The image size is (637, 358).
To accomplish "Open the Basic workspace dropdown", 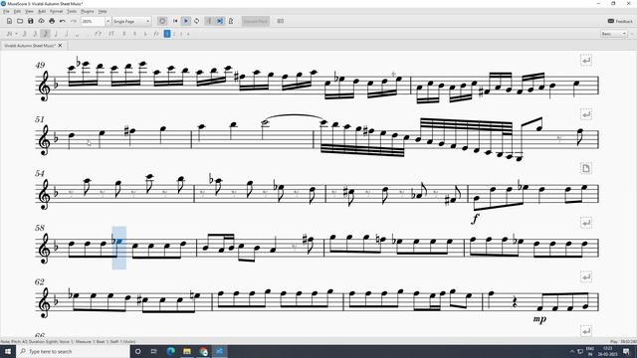I will point(614,34).
